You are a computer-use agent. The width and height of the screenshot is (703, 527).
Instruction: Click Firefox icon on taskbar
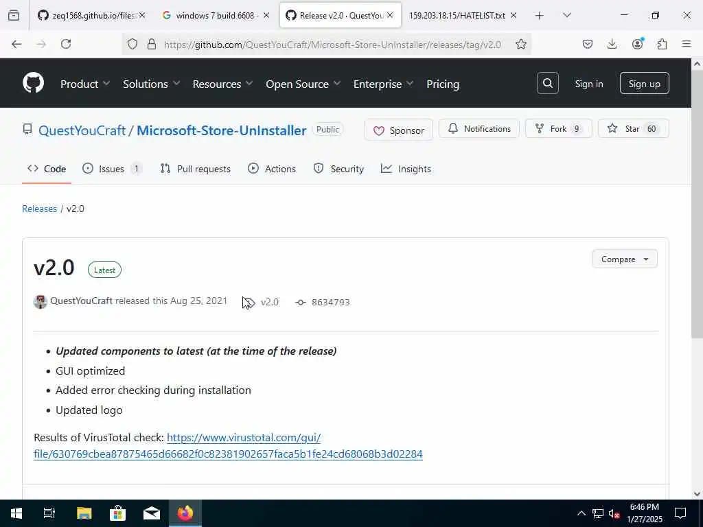pos(185,513)
